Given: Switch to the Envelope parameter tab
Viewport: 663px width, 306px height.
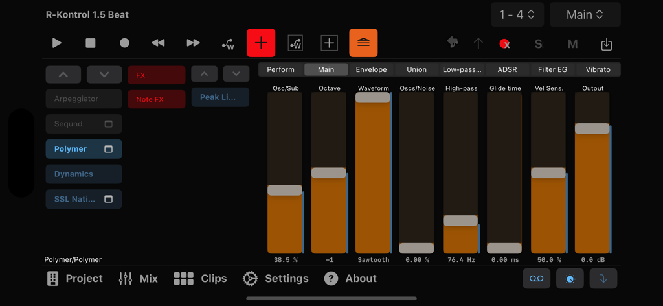Looking at the screenshot, I should [371, 69].
